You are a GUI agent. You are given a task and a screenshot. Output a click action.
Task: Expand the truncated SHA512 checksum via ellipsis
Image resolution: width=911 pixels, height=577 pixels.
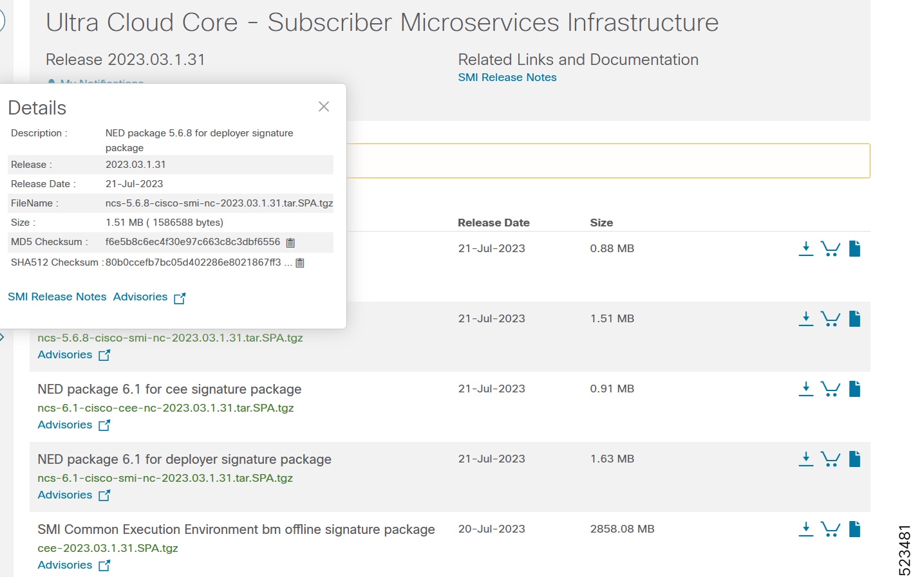click(288, 262)
